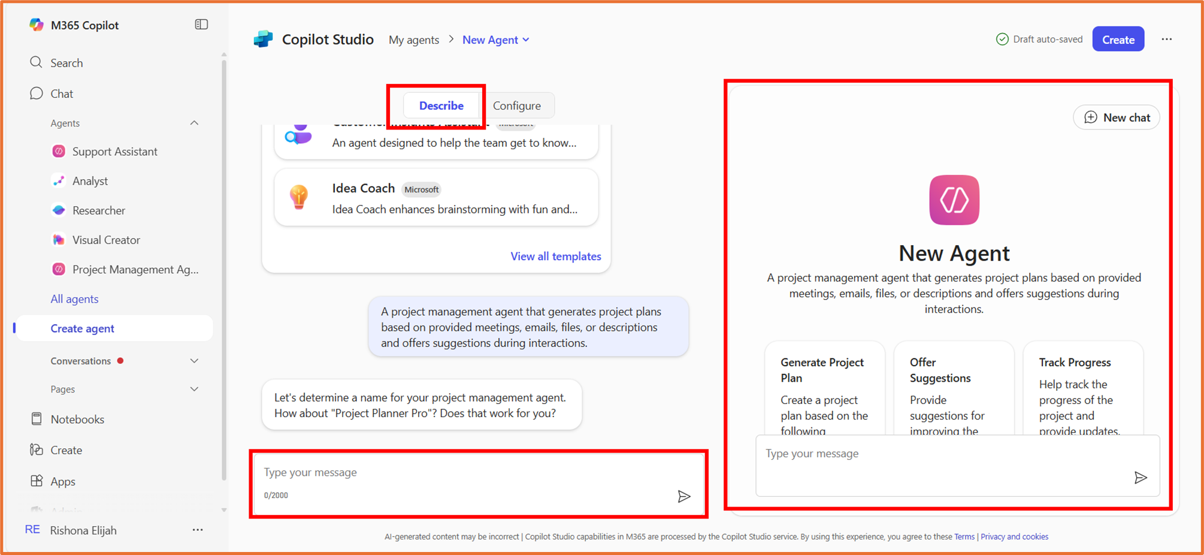1204x555 pixels.
Task: Expand the New Agent breadcrumb dropdown
Action: (x=527, y=40)
